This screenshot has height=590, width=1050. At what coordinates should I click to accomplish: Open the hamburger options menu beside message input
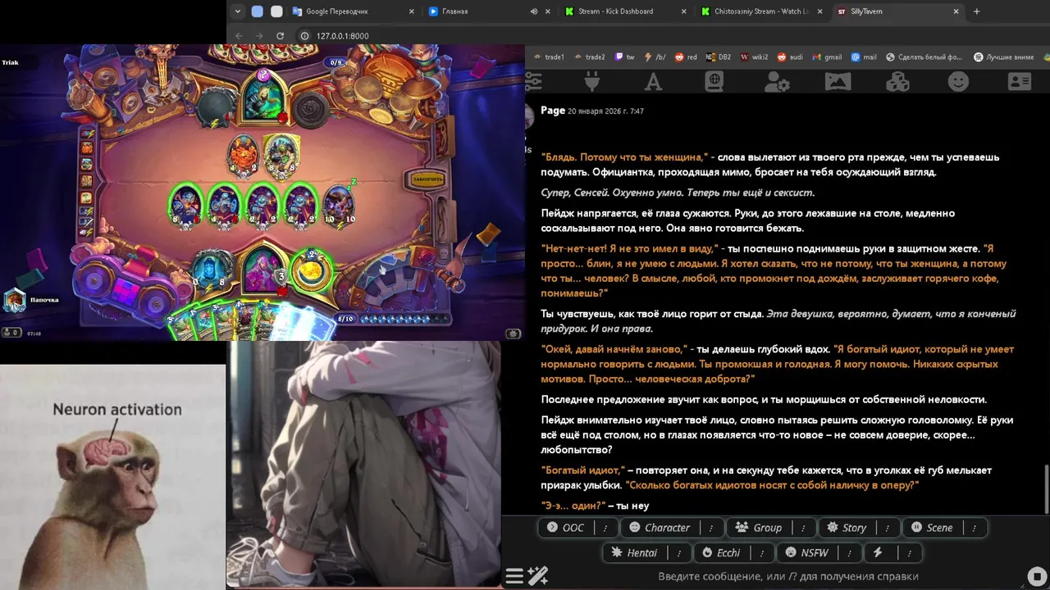point(514,576)
